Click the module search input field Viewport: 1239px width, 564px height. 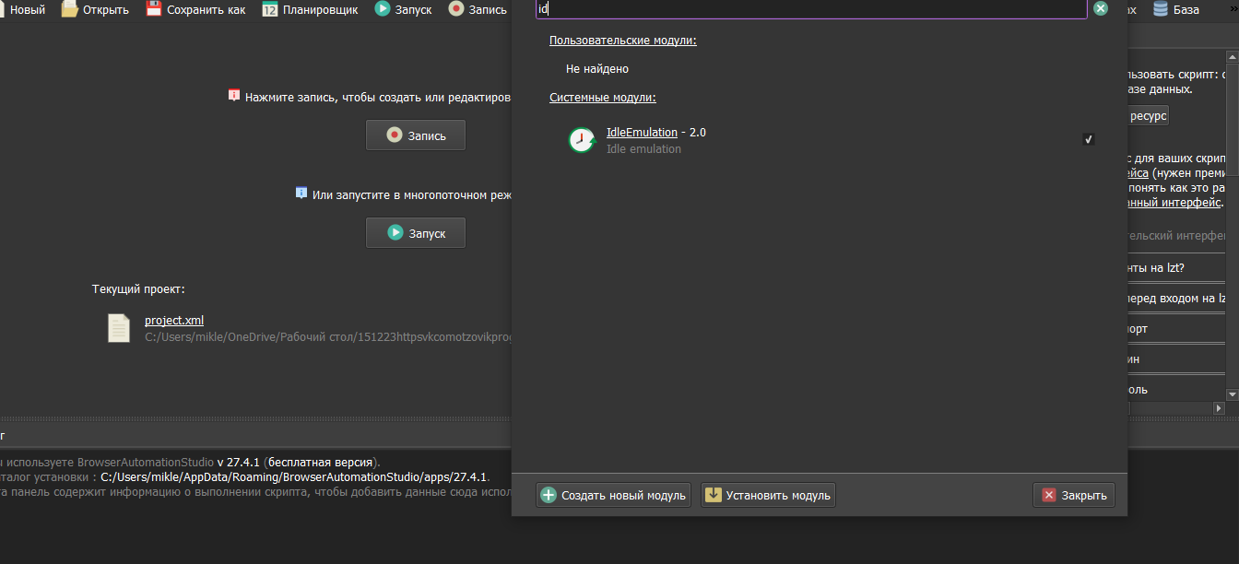(x=811, y=8)
